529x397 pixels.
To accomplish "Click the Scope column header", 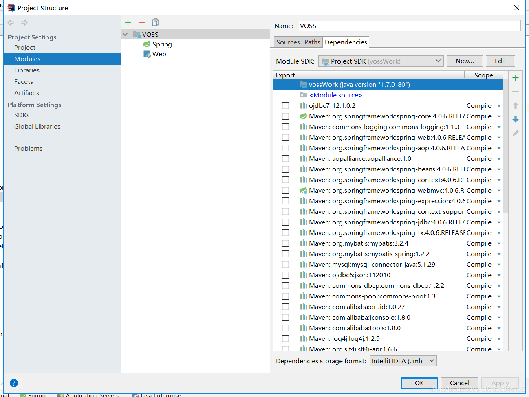I will coord(483,75).
